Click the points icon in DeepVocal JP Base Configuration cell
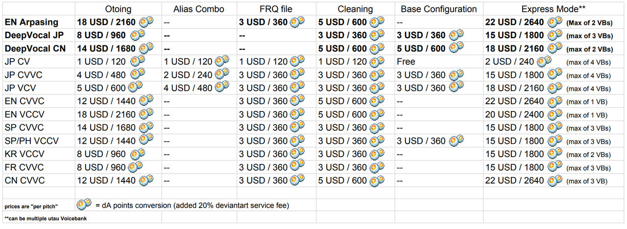627x229 pixels. (x=457, y=35)
